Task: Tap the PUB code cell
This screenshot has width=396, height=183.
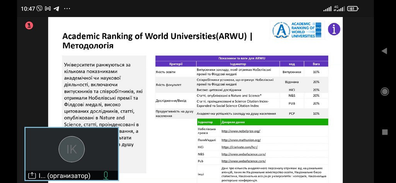Action: click(x=292, y=103)
